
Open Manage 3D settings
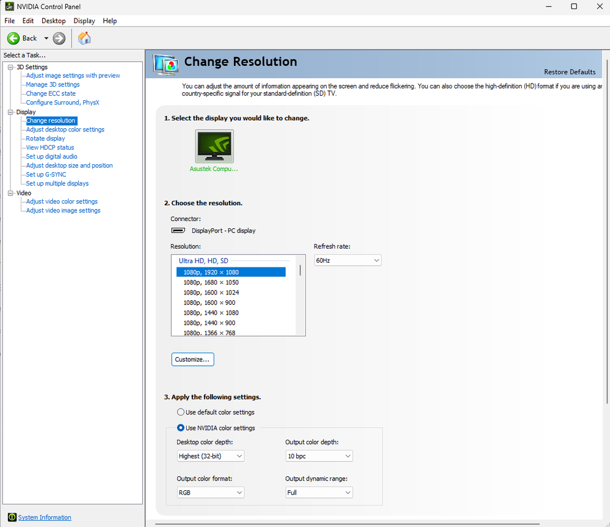[x=53, y=84]
